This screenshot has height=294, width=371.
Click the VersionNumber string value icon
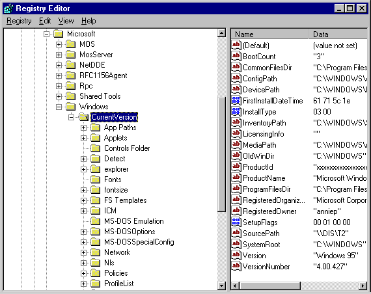tap(236, 267)
